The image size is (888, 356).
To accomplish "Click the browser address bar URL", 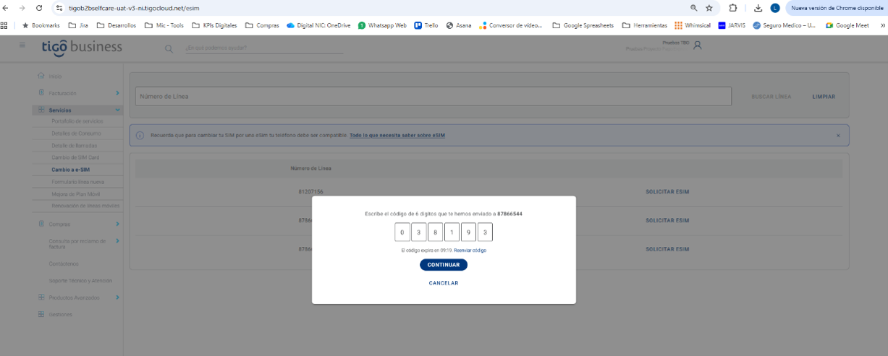I will click(x=134, y=8).
